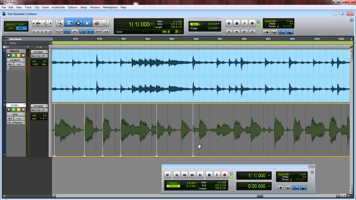356x200 pixels.
Task: Open the Event menu
Action: (45, 7)
